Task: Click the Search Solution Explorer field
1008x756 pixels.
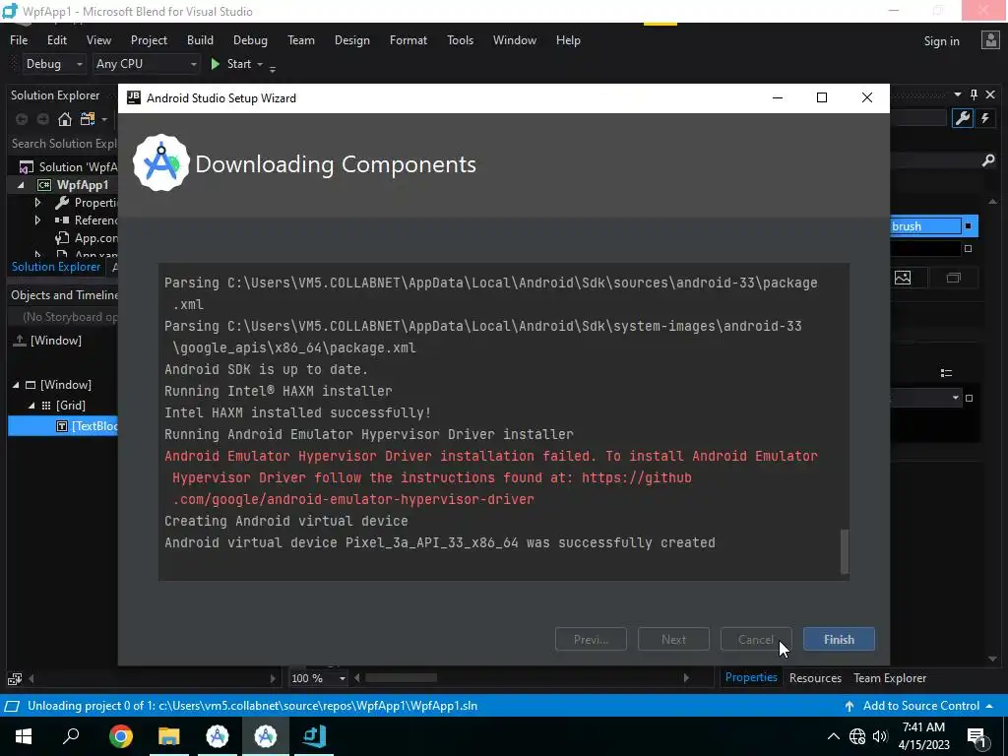Action: pyautogui.click(x=63, y=144)
